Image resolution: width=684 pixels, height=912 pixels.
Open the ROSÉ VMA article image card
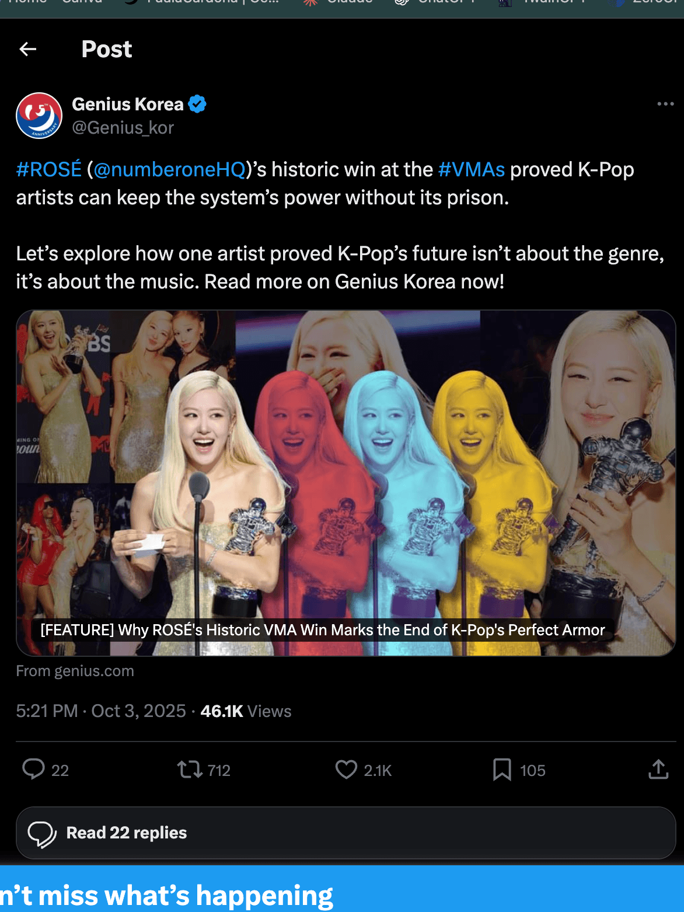346,467
